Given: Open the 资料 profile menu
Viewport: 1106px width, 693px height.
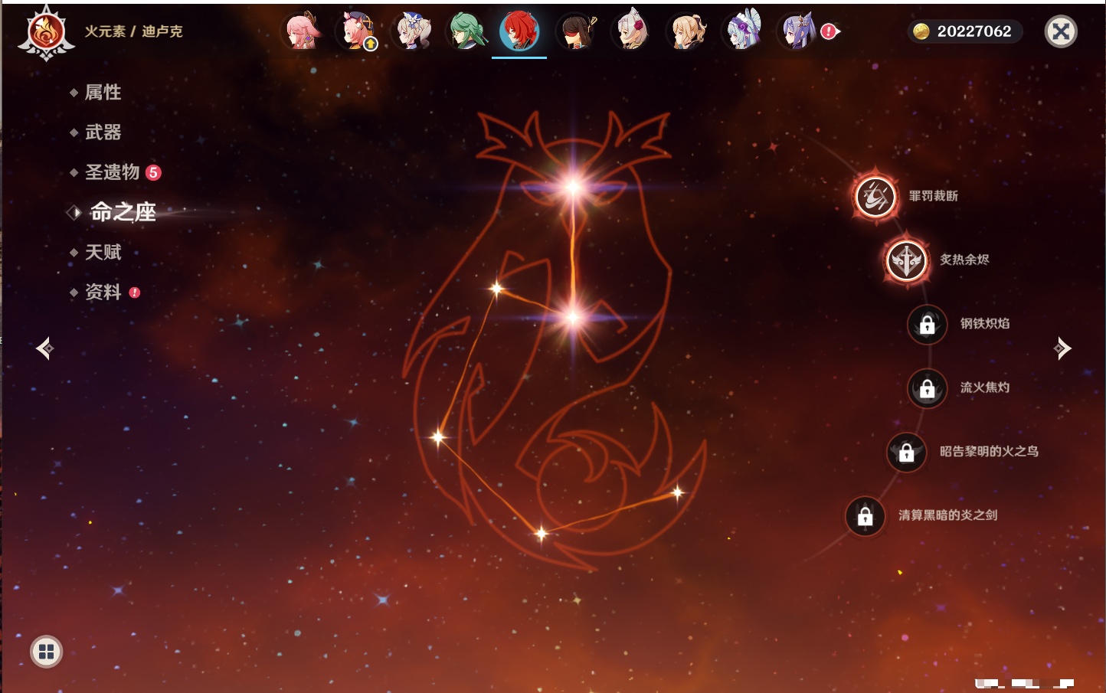Looking at the screenshot, I should pyautogui.click(x=104, y=292).
